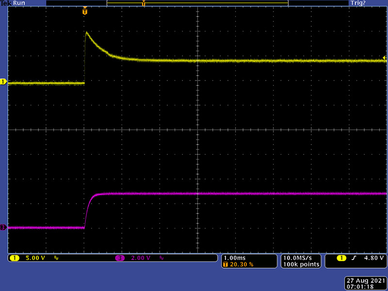The width and height of the screenshot is (388, 291).
Task: Click the yellow channel 1 badge in readout
Action: [x=14, y=258]
